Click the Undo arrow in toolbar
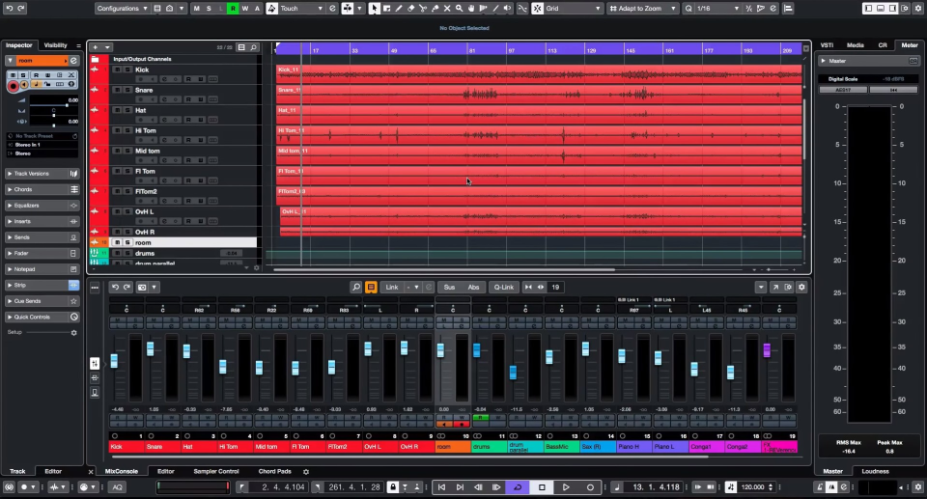 click(x=9, y=9)
